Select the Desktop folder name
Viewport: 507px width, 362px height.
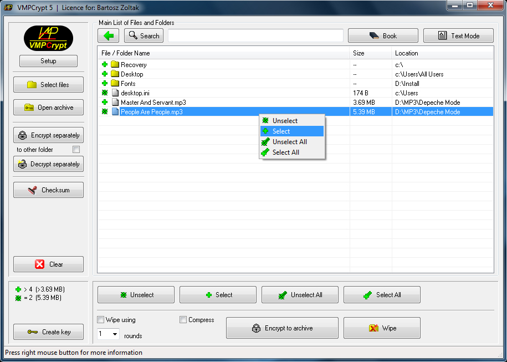[132, 74]
